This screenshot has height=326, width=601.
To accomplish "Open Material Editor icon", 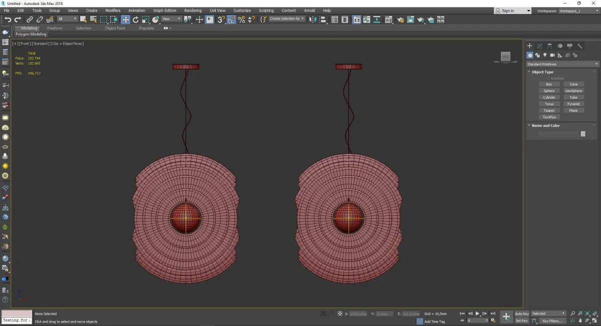I will tap(389, 20).
